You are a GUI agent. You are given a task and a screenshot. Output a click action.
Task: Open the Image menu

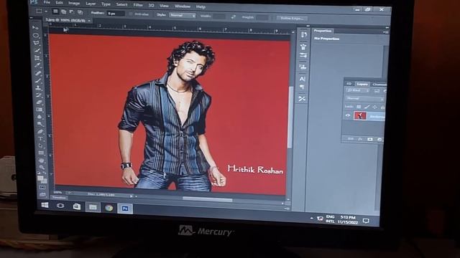pyautogui.click(x=74, y=3)
